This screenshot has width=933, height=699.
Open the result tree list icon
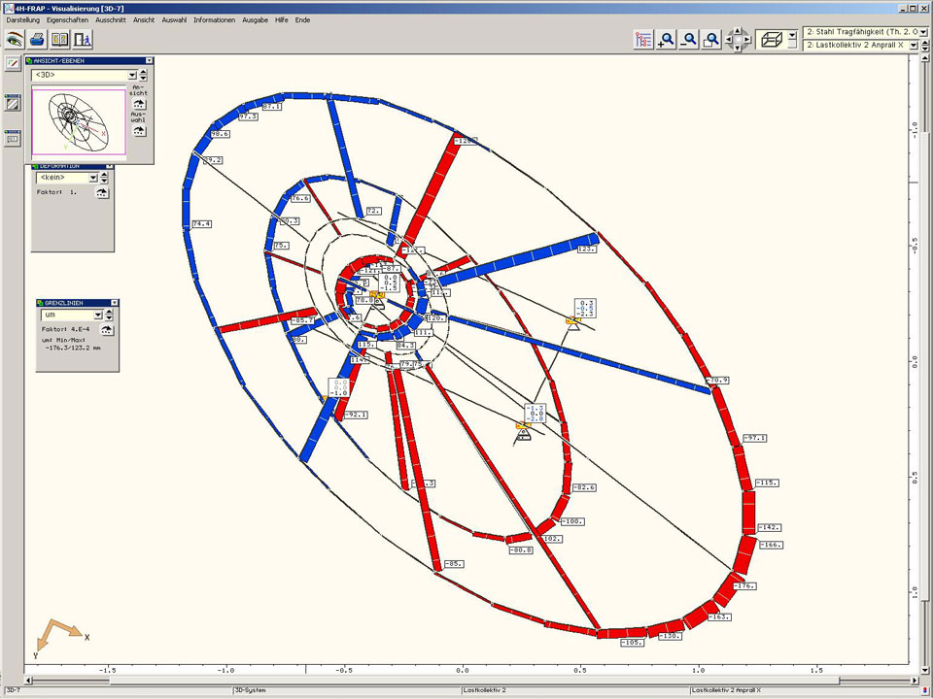click(x=642, y=40)
